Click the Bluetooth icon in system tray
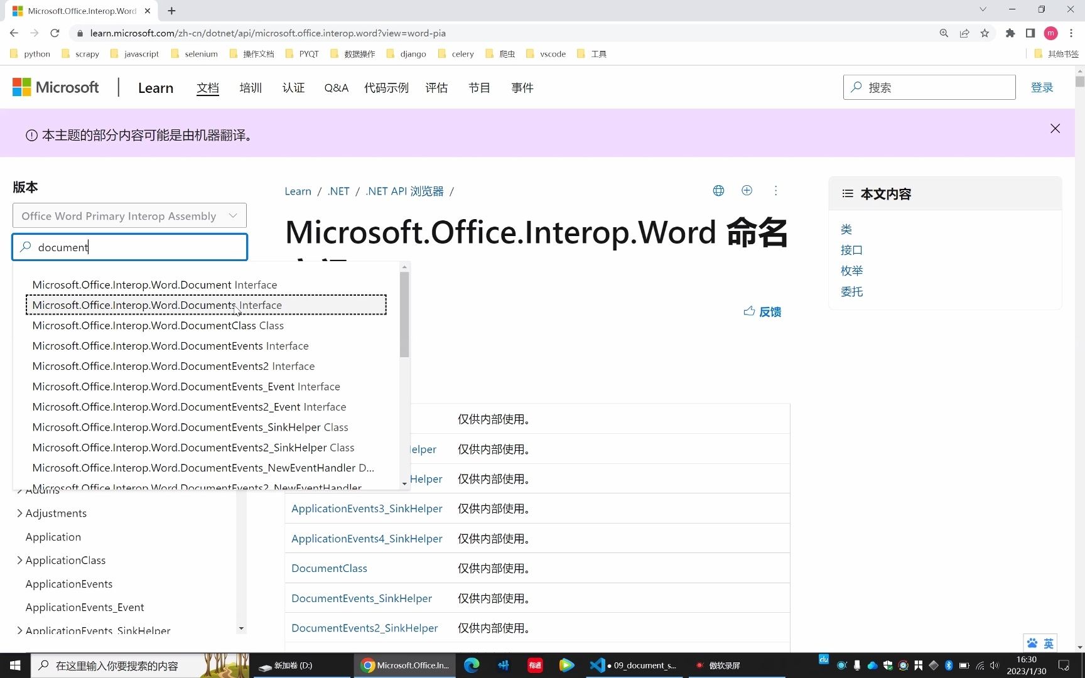This screenshot has height=678, width=1085. 949,665
